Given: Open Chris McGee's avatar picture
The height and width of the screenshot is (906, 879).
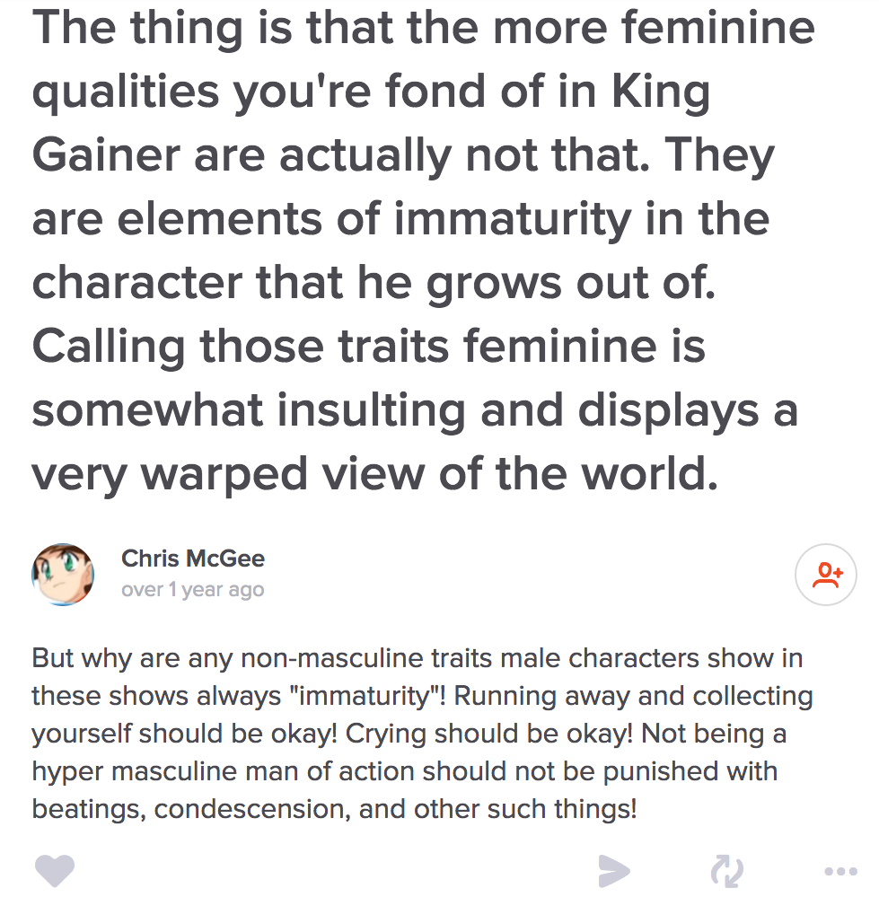Looking at the screenshot, I should click(x=63, y=574).
